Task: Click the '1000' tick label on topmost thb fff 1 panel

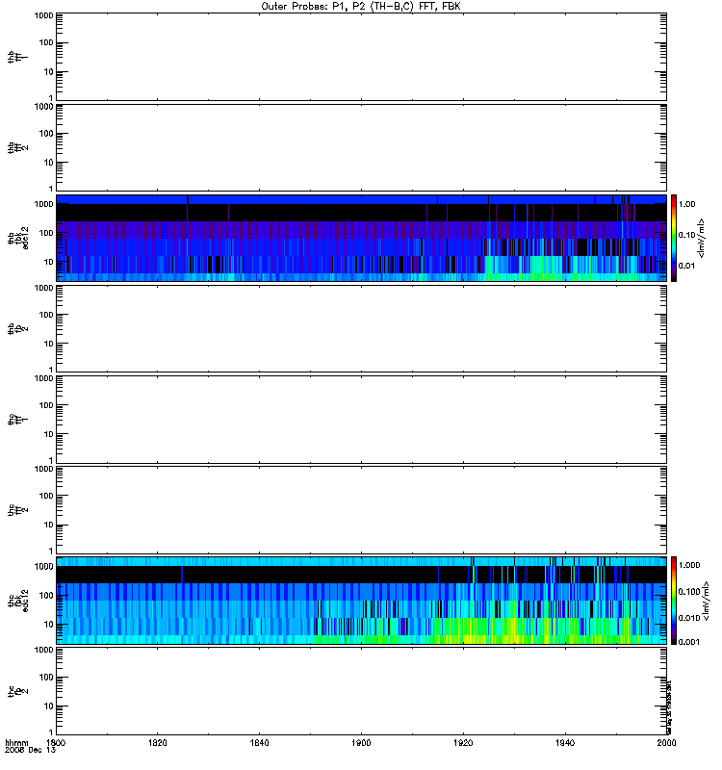Action: click(43, 15)
